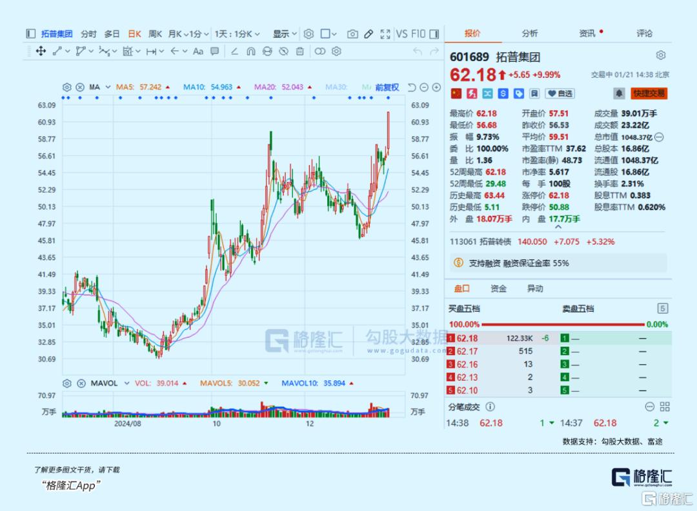Open chart settings gear in top toolbar
Image resolution: width=697 pixels, height=511 pixels.
click(x=308, y=34)
